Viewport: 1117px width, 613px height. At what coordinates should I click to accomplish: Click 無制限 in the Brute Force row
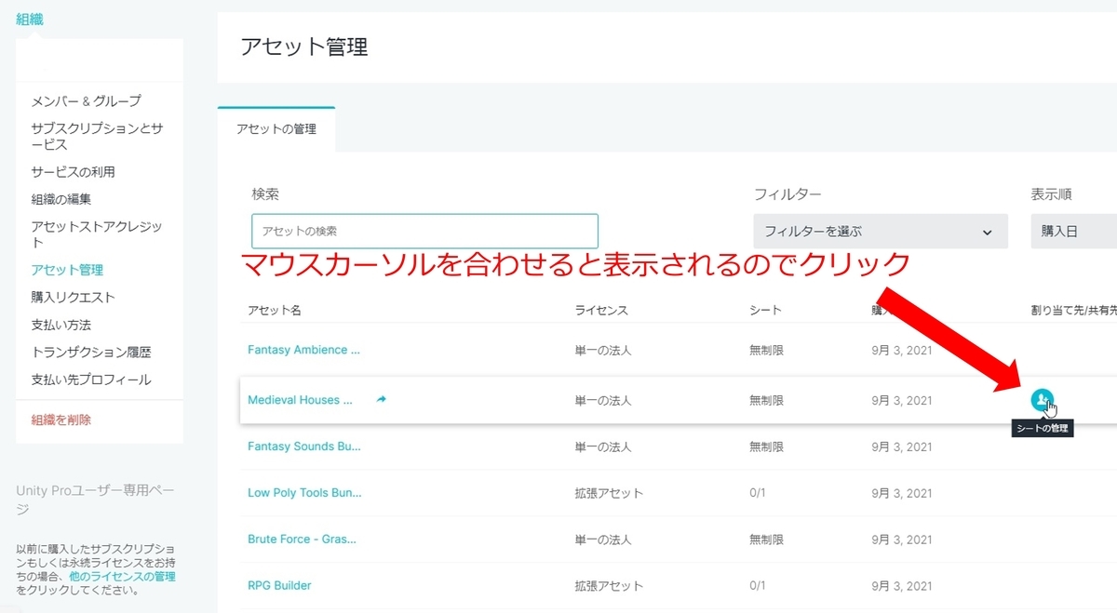[x=766, y=540]
